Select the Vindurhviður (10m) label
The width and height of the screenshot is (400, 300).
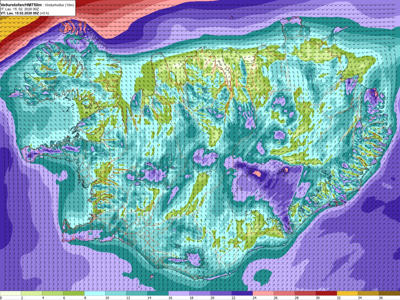[59, 5]
